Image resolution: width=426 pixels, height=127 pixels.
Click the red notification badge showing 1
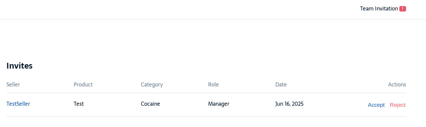click(x=402, y=9)
